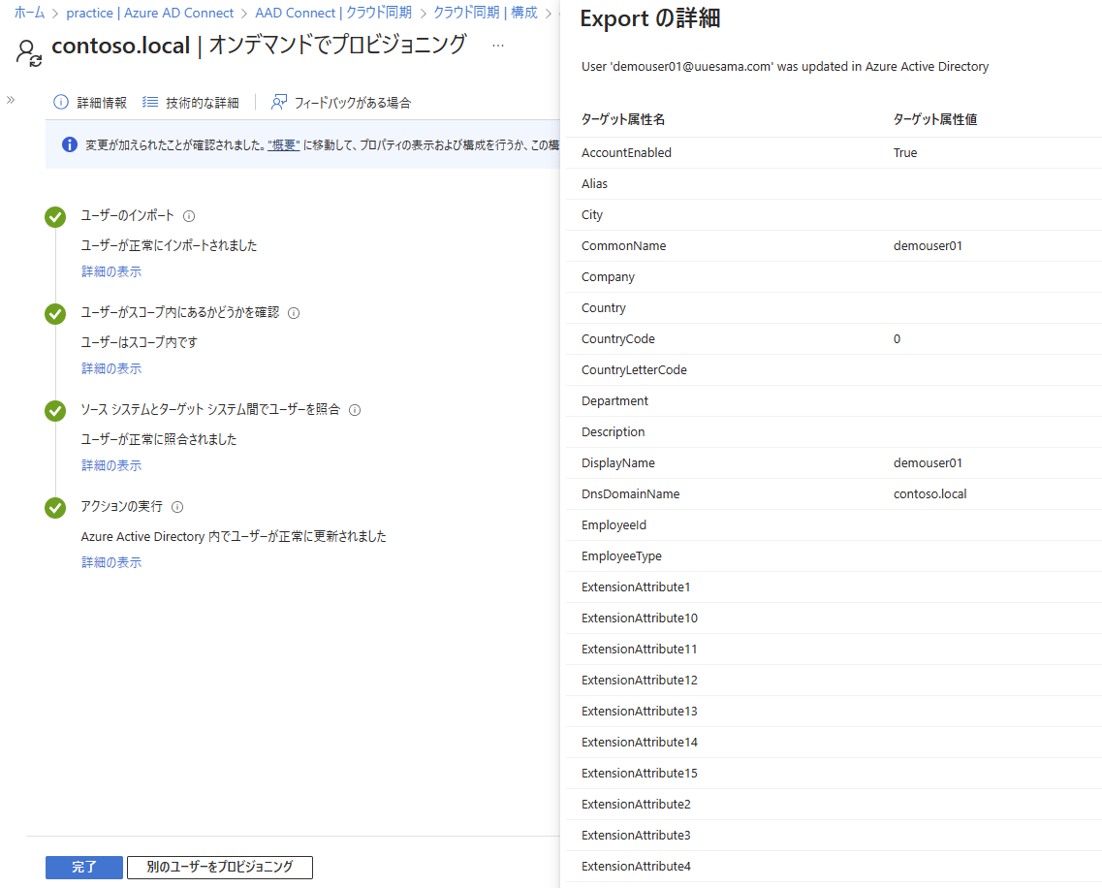This screenshot has height=888, width=1102.
Task: Click green checkmark for user matching step
Action: coord(55,411)
